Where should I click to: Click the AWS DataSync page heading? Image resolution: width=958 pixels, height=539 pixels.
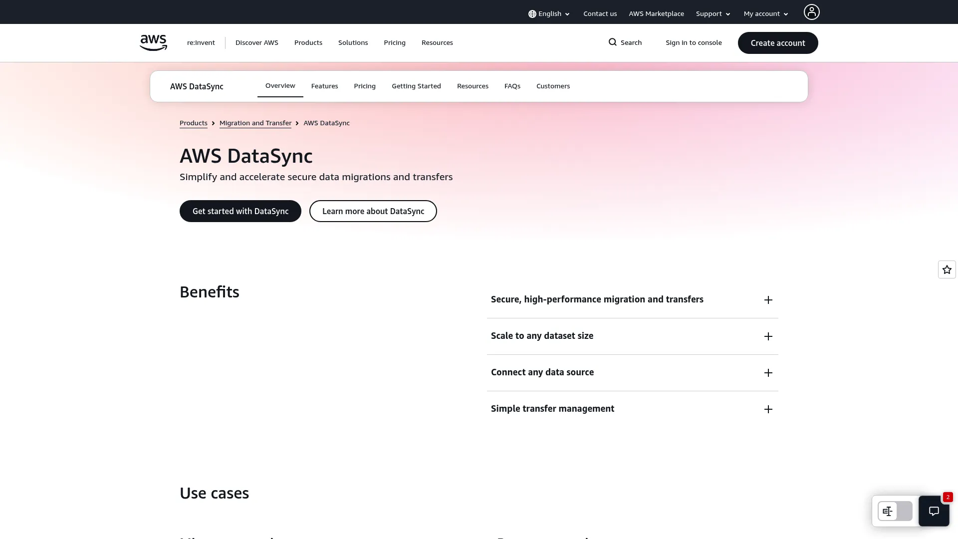point(246,156)
